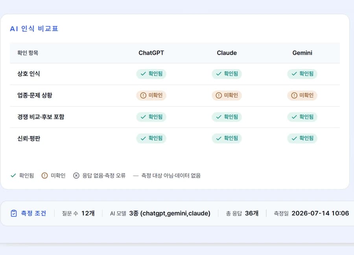Image resolution: width=354 pixels, height=255 pixels.
Task: Click Claude 미확인 badge in 업종·문제 상황 row
Action: 227,95
